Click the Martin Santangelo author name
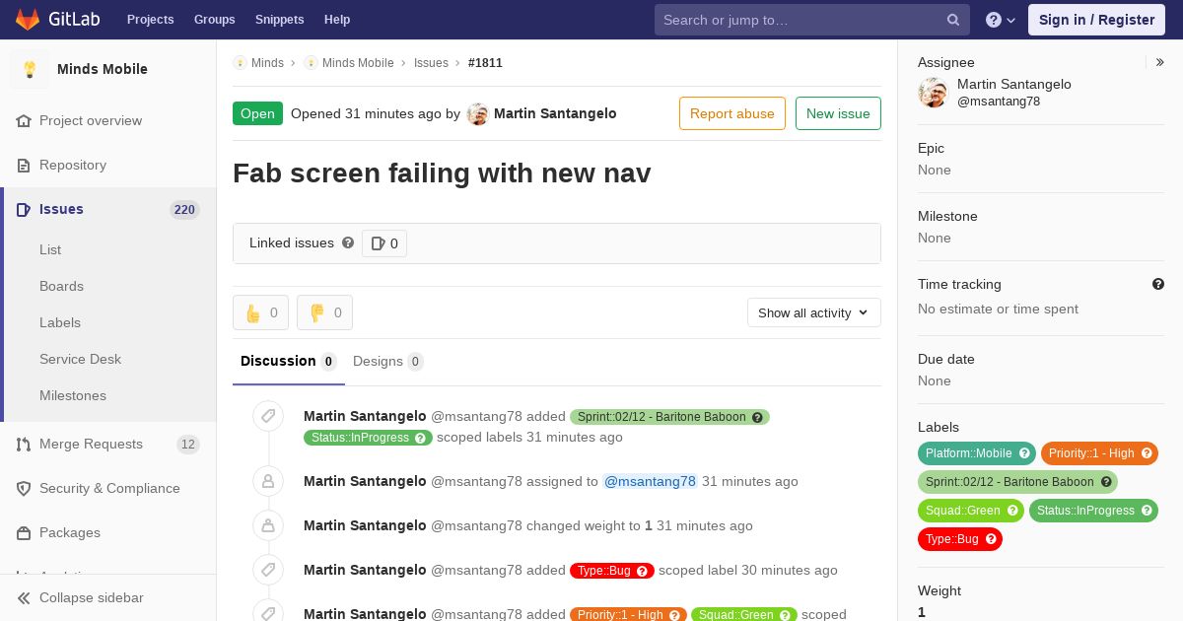Image resolution: width=1183 pixels, height=621 pixels. tap(555, 113)
